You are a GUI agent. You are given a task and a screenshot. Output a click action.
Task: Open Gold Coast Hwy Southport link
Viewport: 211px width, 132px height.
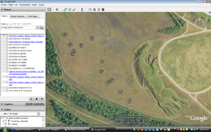[26, 42]
